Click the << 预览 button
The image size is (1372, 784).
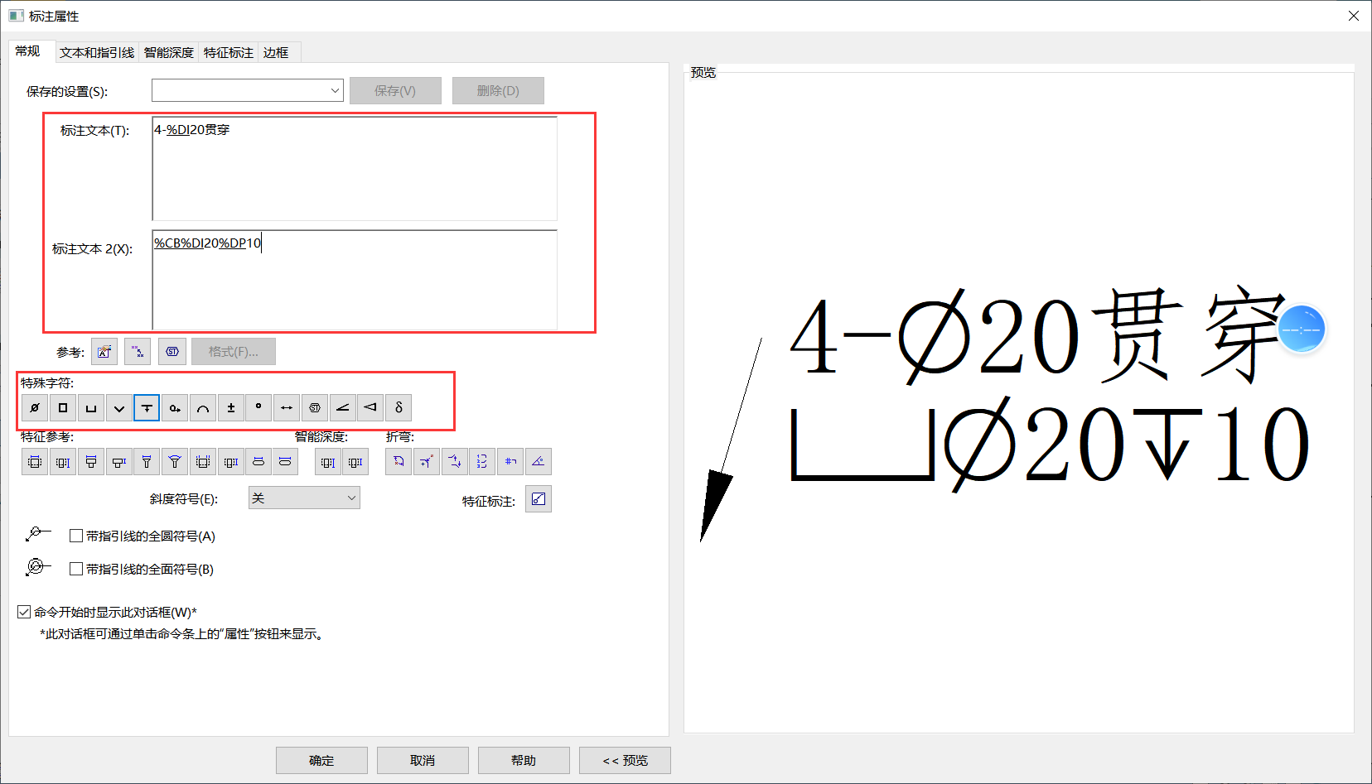pyautogui.click(x=625, y=761)
